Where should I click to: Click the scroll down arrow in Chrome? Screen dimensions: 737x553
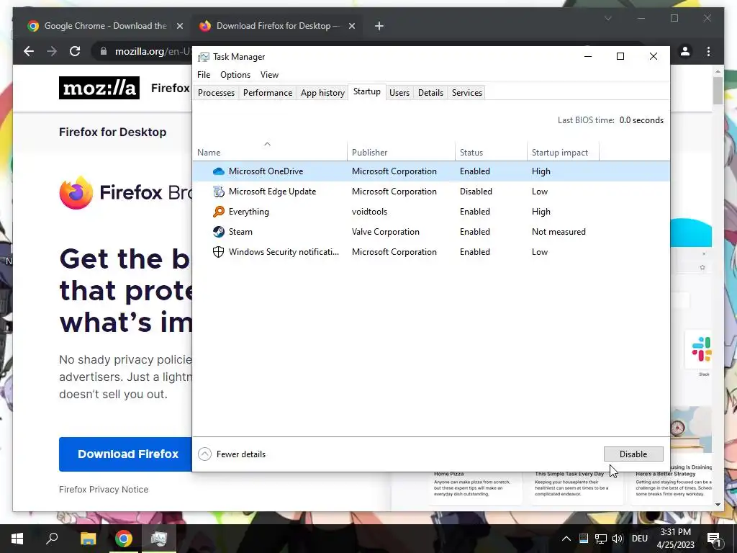pos(718,505)
